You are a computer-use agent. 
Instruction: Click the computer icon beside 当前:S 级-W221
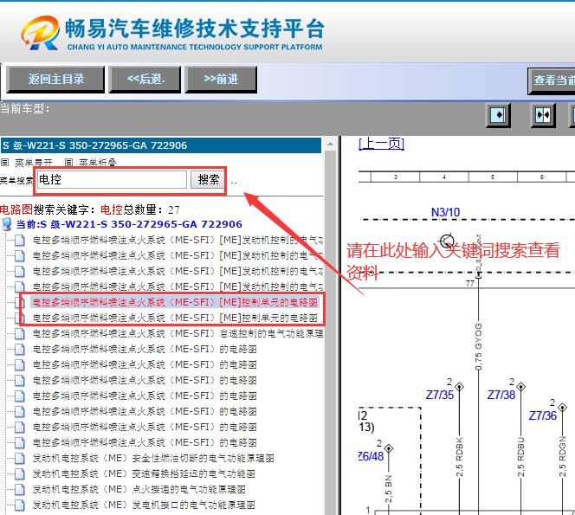pos(7,224)
